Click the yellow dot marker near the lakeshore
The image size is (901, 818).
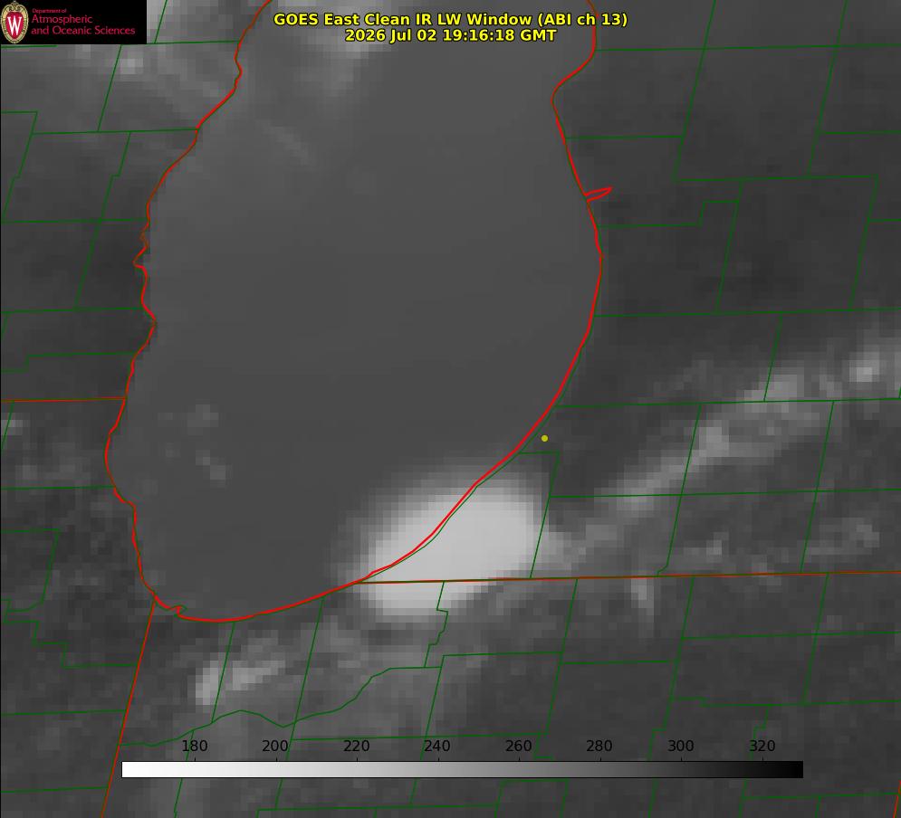click(544, 438)
